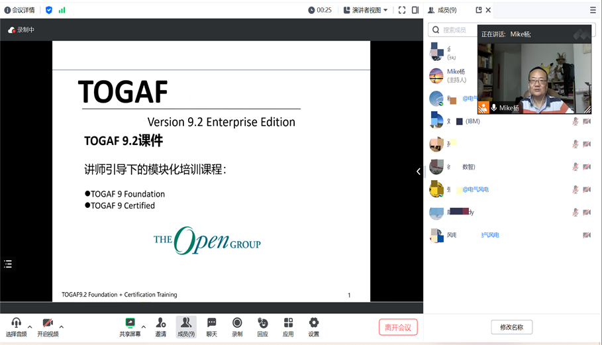The image size is (602, 345).
Task: Toggle microphone for the @电气风电 member with yellow avatar
Action: pyautogui.click(x=575, y=189)
